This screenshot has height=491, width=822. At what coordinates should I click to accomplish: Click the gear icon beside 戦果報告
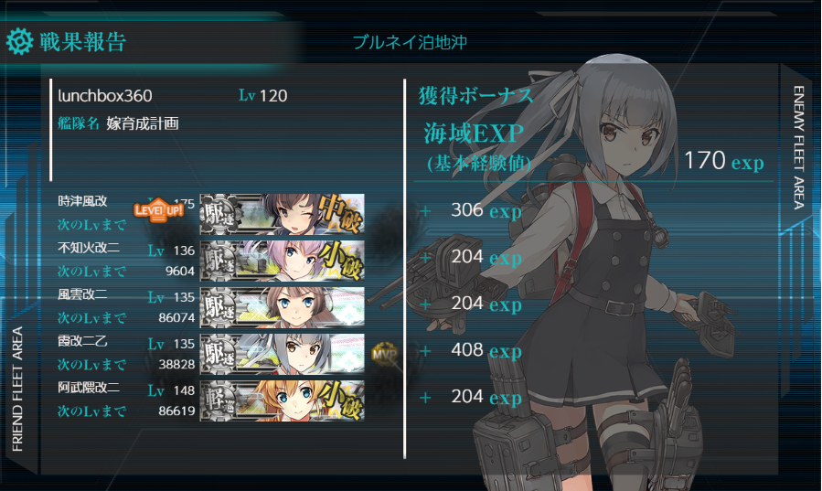coord(19,41)
